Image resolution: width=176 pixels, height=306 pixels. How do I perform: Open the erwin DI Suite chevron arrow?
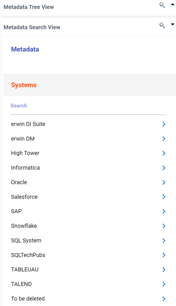pyautogui.click(x=164, y=124)
